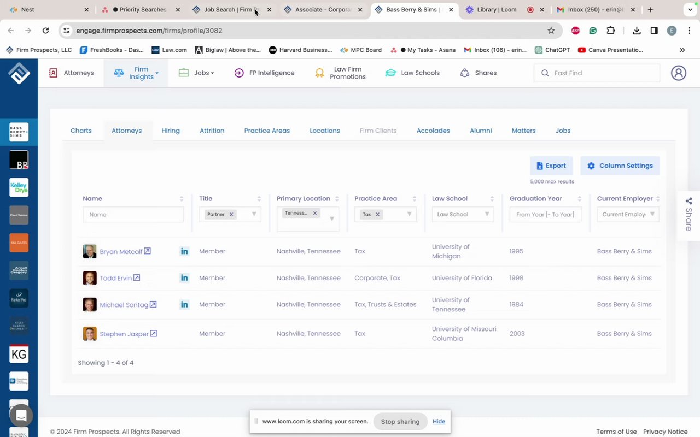Open Bryan Metcalf's LinkedIn profile
The width and height of the screenshot is (700, 437).
pyautogui.click(x=184, y=251)
